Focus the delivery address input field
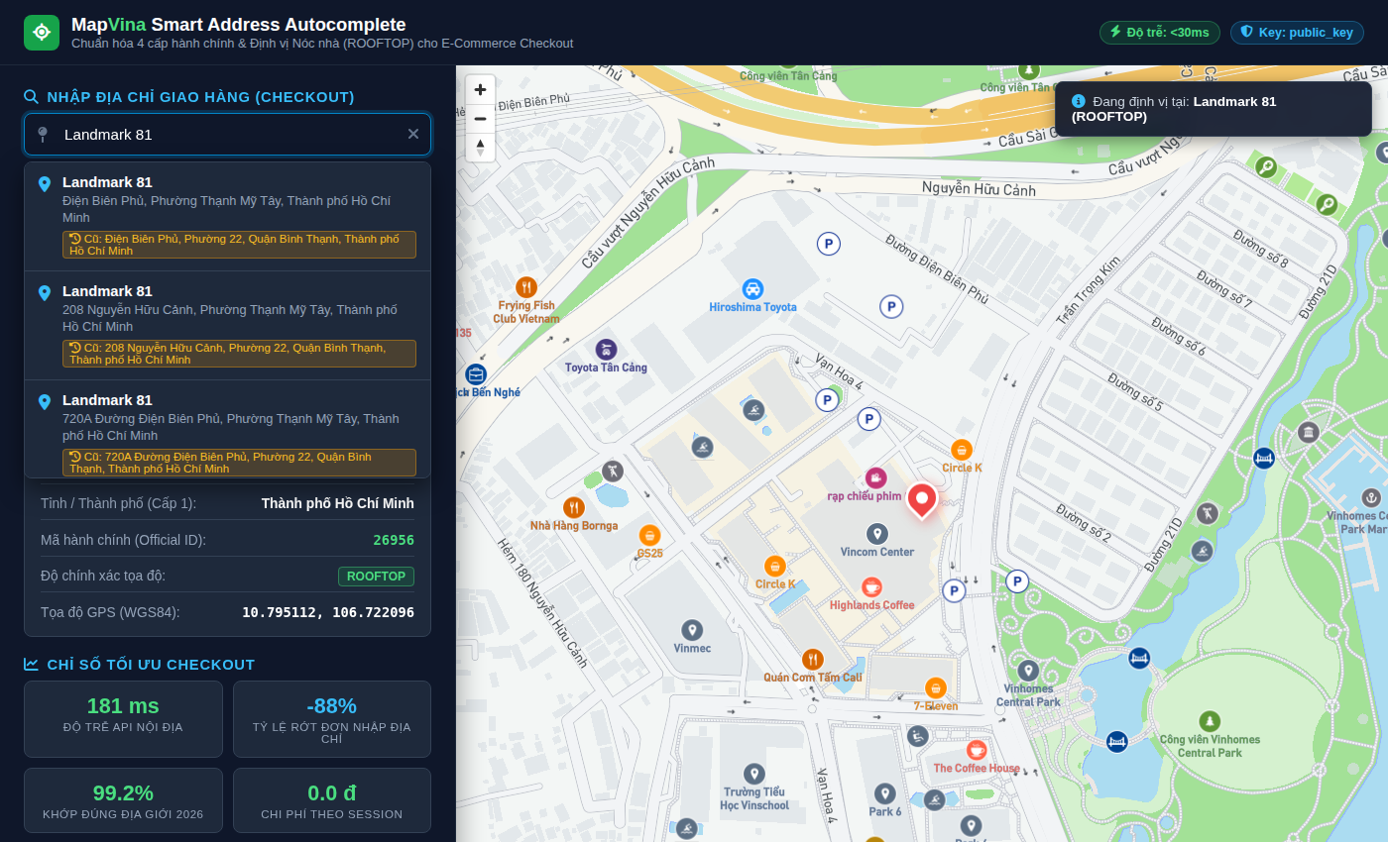Screen dimensions: 1388x842 click(228, 134)
